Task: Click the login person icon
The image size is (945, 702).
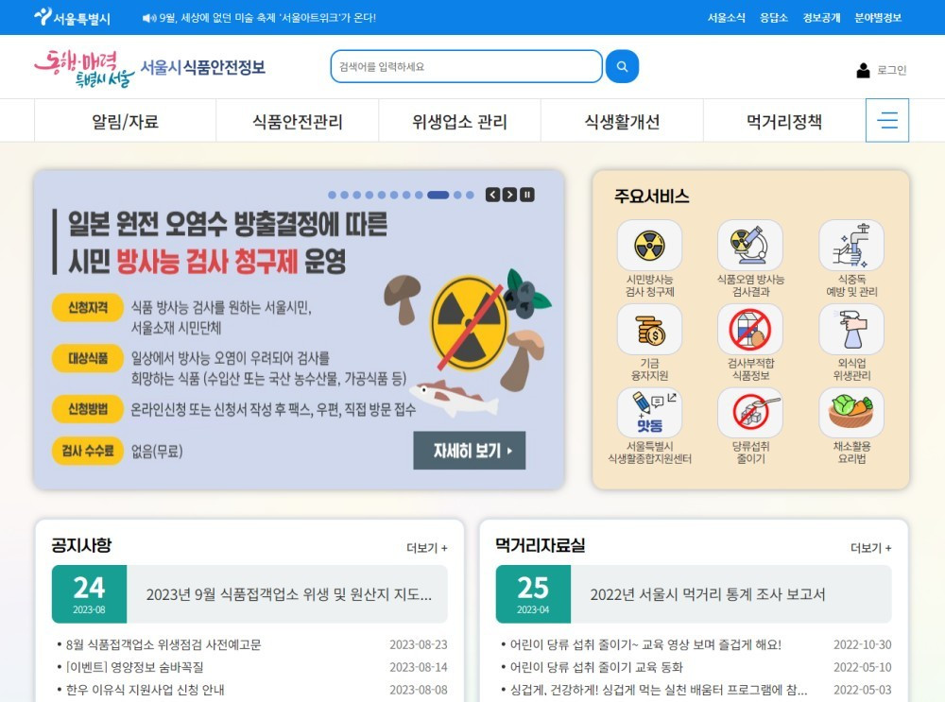Action: pos(863,71)
